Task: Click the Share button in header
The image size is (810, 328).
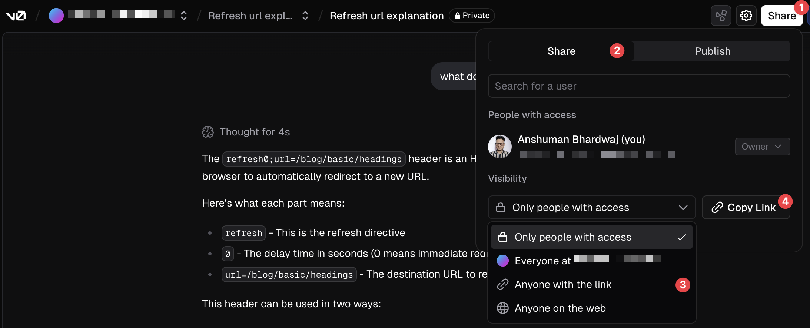Action: 781,16
